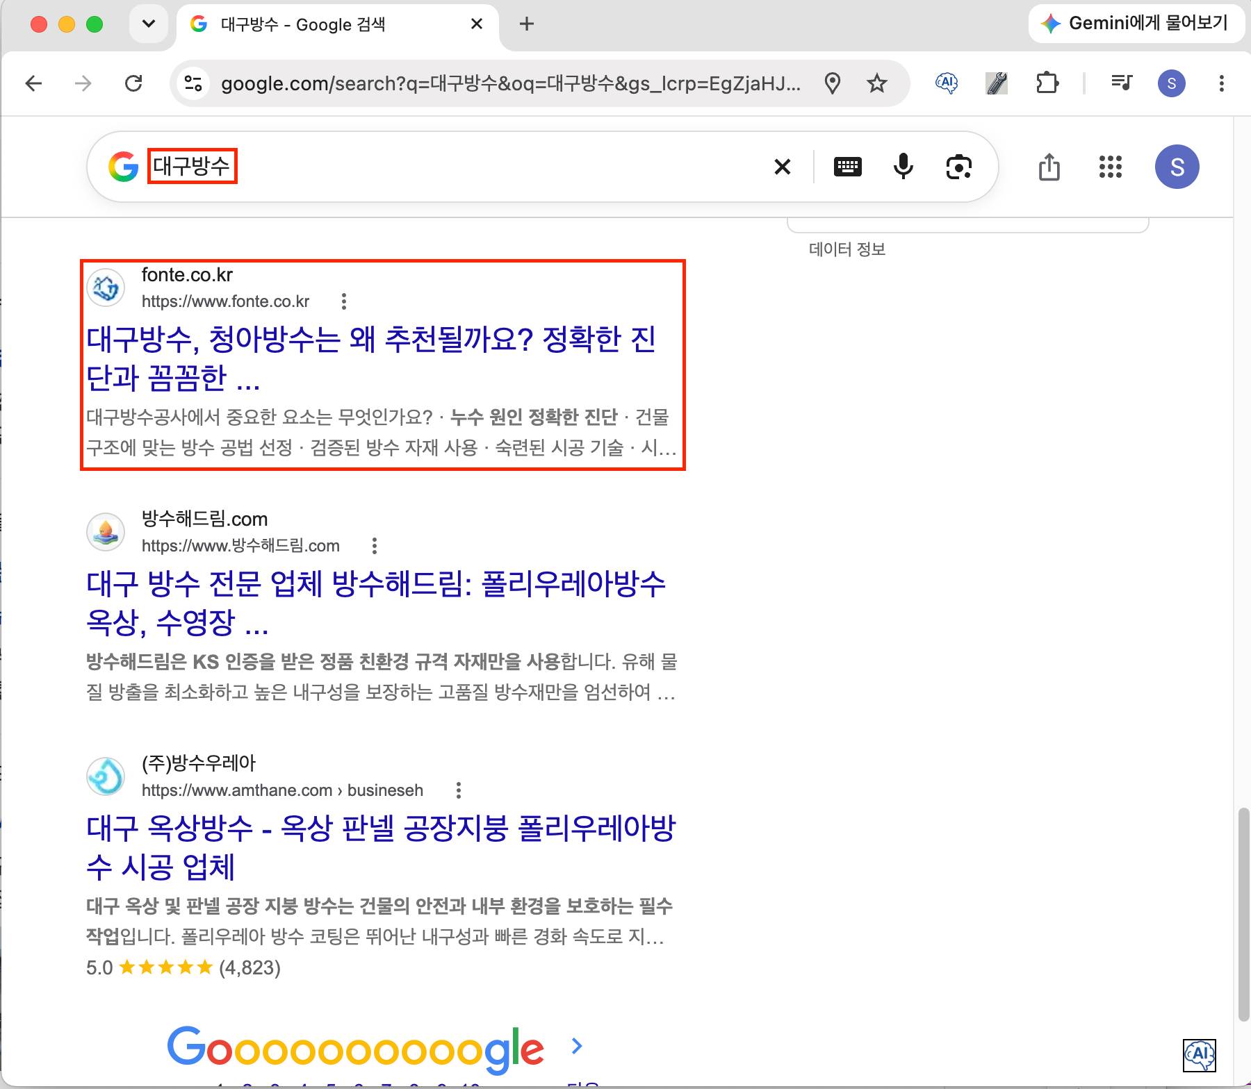The width and height of the screenshot is (1251, 1089).
Task: Close the 대구방수 Google search tab
Action: pos(477,24)
